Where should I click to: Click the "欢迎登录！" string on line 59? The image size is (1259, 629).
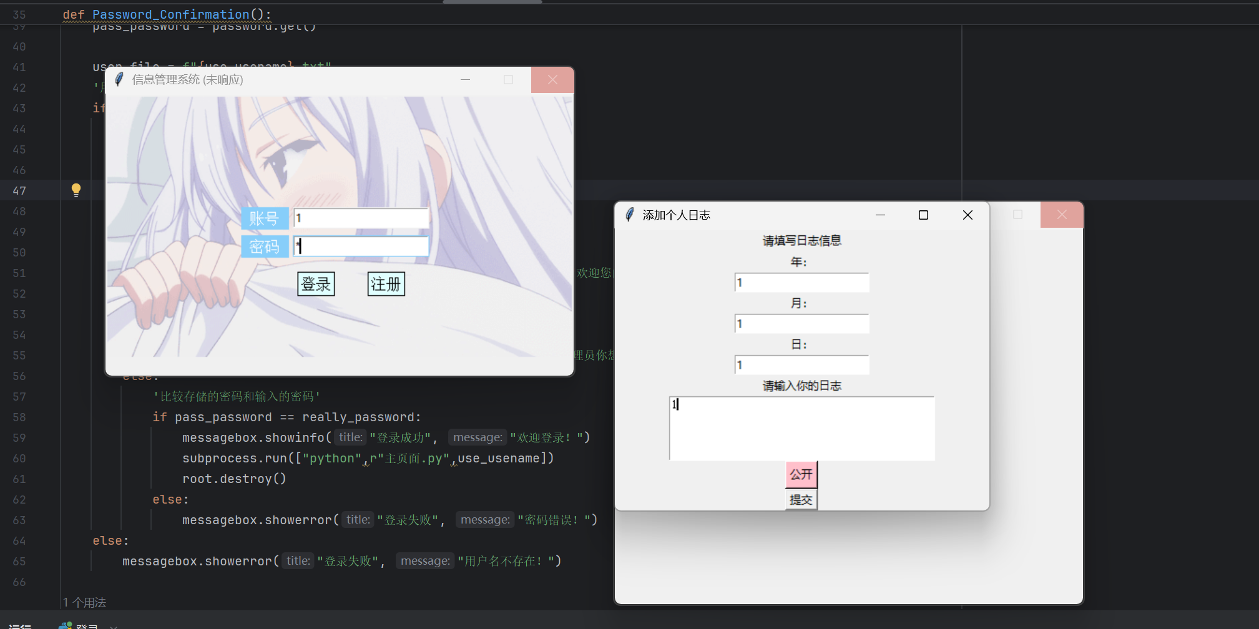[547, 438]
